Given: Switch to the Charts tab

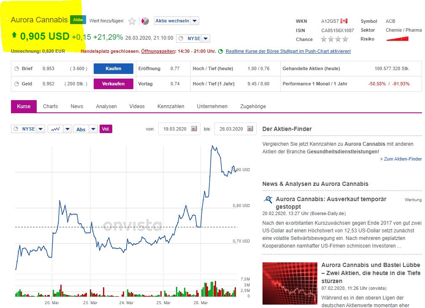Looking at the screenshot, I should pos(50,106).
